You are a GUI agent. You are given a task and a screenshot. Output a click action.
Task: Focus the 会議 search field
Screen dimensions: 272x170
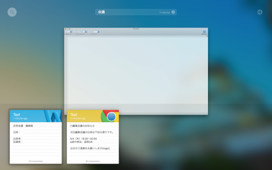[136, 12]
